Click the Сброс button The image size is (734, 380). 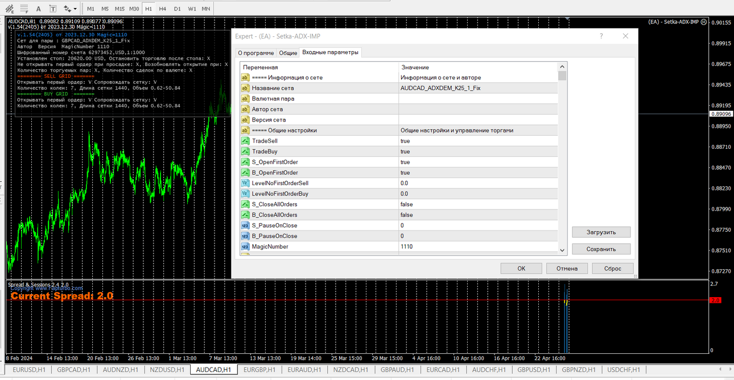[612, 268]
